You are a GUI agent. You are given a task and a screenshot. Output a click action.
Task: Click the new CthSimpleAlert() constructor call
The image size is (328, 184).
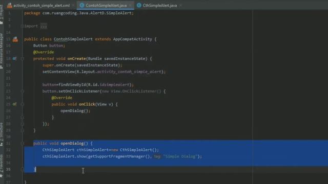135,150
